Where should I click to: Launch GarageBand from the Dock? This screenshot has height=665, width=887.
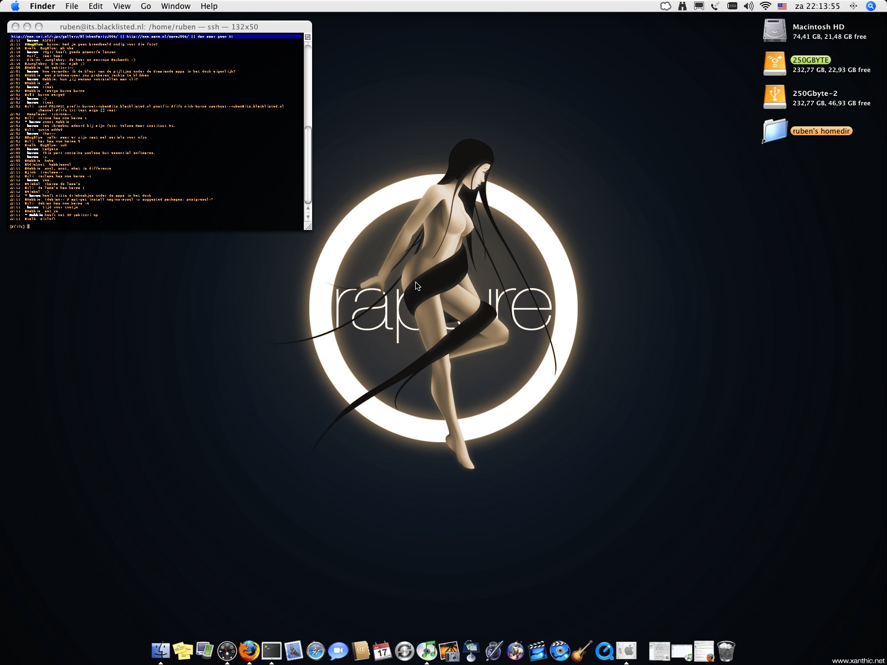(582, 651)
